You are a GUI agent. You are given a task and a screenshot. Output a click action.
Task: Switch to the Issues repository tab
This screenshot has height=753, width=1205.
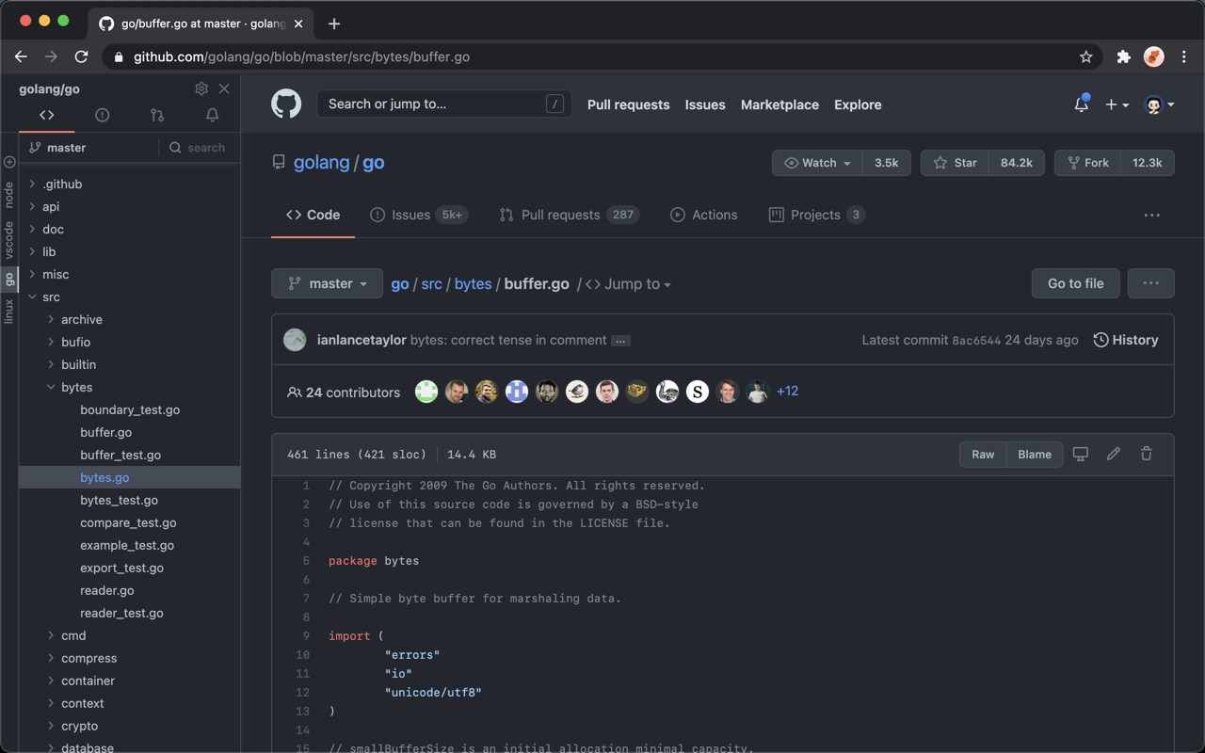pyautogui.click(x=419, y=215)
